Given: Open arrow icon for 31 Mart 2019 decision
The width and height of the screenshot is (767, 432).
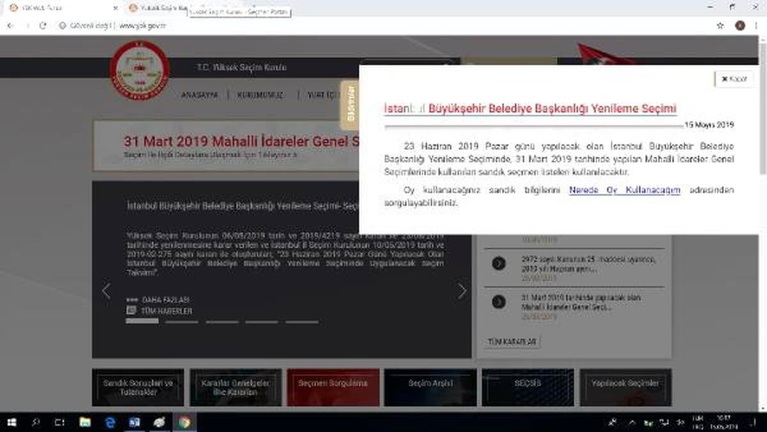Looking at the screenshot, I should tap(499, 302).
